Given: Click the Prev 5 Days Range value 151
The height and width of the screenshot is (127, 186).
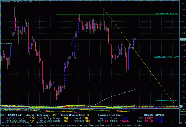Looking at the screenshot, I should [32, 121].
